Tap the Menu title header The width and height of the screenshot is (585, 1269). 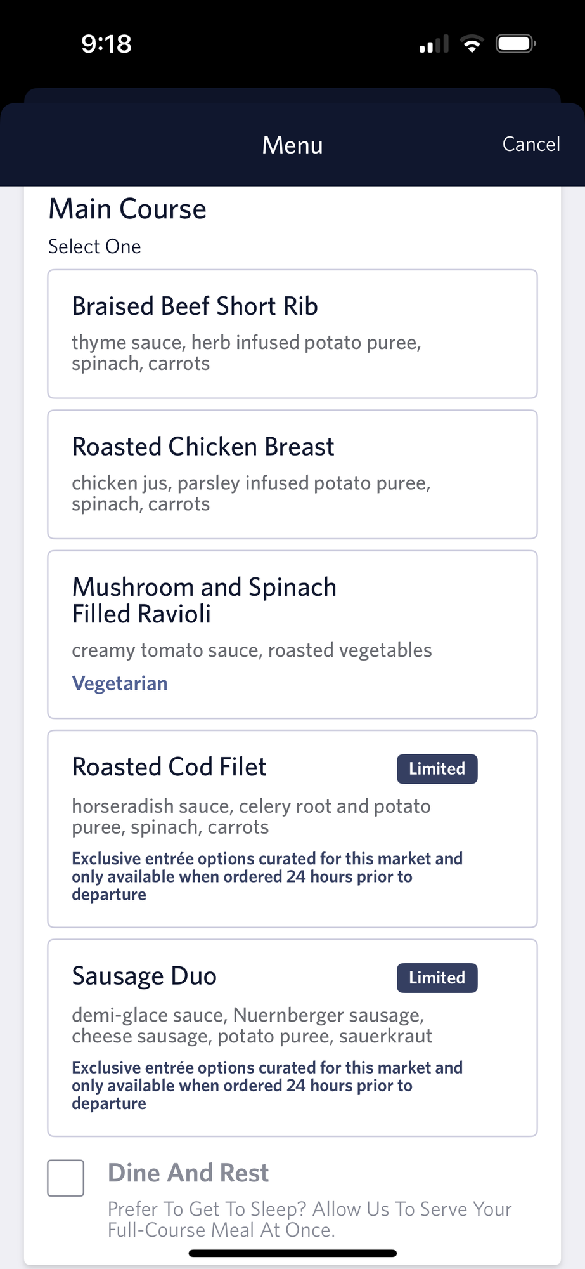pos(292,145)
